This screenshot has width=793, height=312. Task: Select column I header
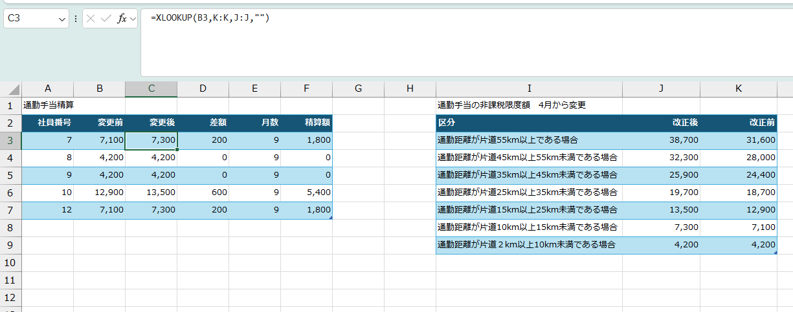tap(529, 89)
